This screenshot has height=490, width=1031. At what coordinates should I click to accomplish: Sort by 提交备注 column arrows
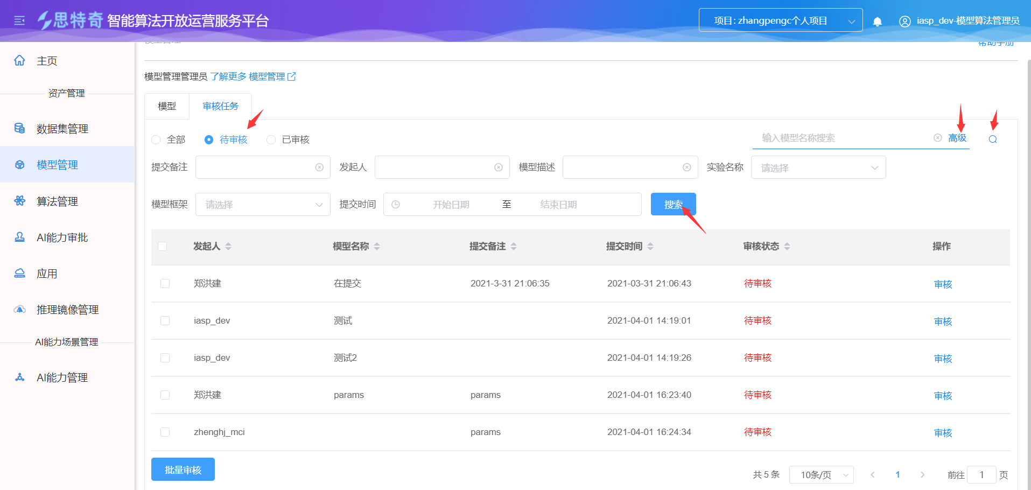point(514,246)
